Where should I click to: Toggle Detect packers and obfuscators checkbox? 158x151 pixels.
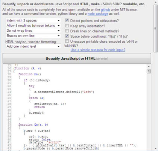click(x=67, y=20)
